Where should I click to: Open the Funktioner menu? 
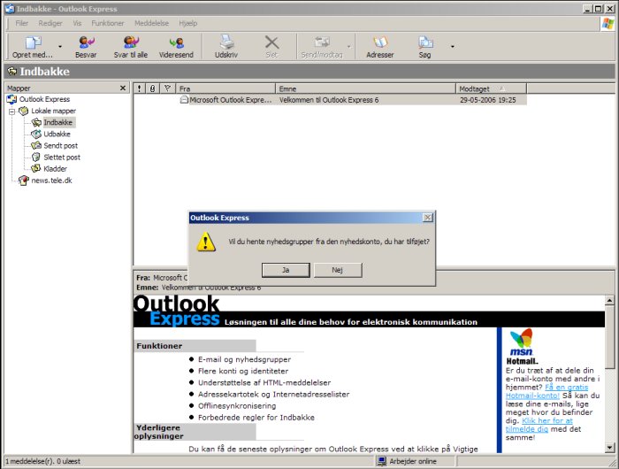coord(108,22)
